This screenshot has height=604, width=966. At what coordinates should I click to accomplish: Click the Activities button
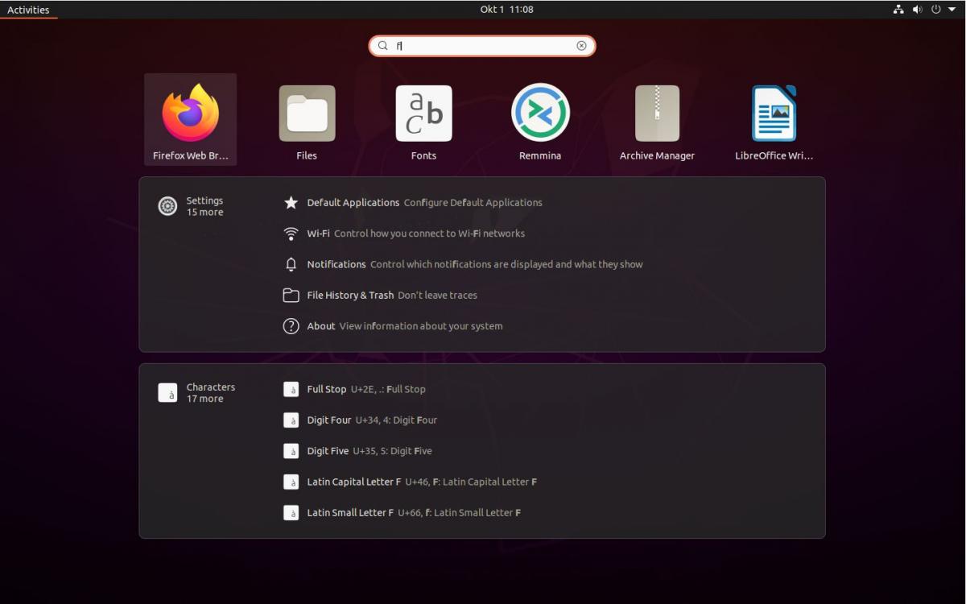point(28,10)
